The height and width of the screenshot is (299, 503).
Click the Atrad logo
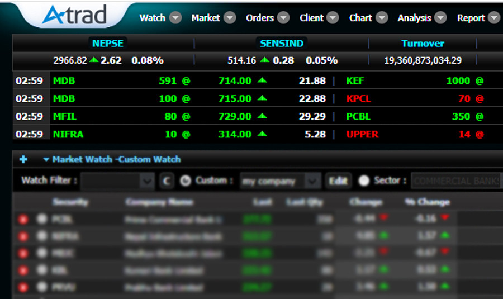74,15
